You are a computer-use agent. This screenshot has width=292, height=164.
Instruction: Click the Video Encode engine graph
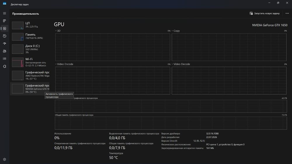[x=113, y=81]
